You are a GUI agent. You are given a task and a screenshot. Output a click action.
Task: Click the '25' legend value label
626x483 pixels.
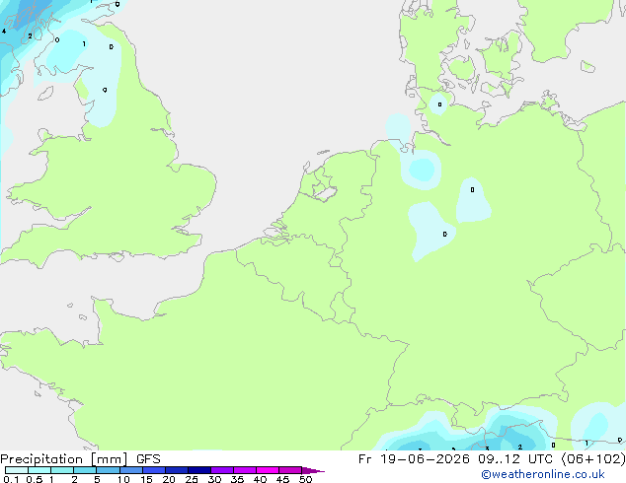pos(192,479)
